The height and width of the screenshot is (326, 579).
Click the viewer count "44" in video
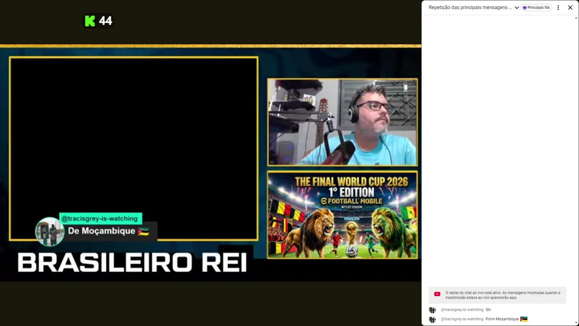click(x=105, y=21)
